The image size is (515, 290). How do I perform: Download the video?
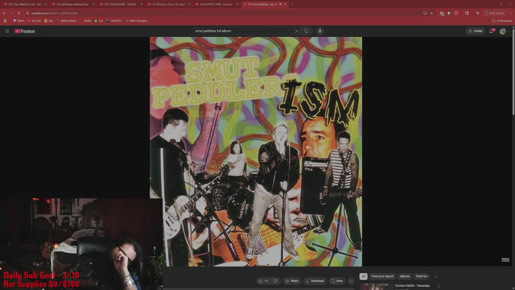(315, 281)
